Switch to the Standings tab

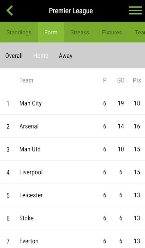click(x=19, y=32)
